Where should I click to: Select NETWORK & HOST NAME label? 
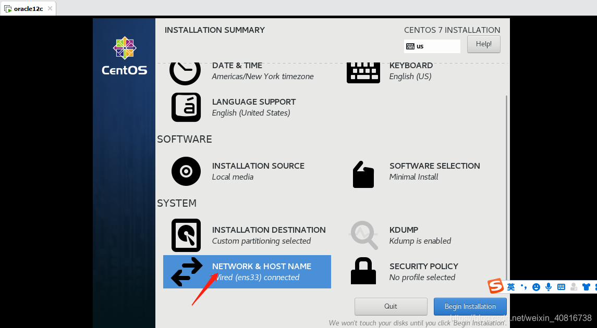262,267
